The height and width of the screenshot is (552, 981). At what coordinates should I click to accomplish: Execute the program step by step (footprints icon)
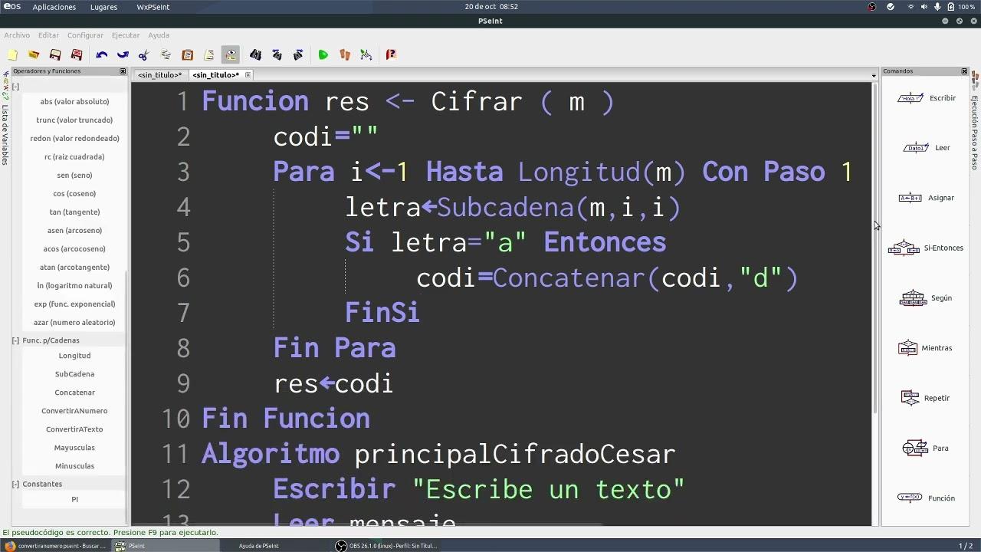click(x=344, y=54)
